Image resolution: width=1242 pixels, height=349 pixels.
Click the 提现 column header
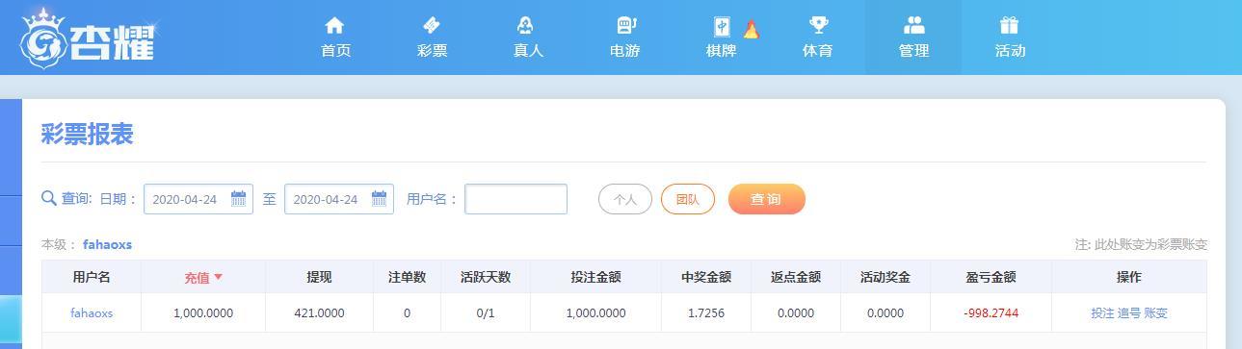(319, 277)
